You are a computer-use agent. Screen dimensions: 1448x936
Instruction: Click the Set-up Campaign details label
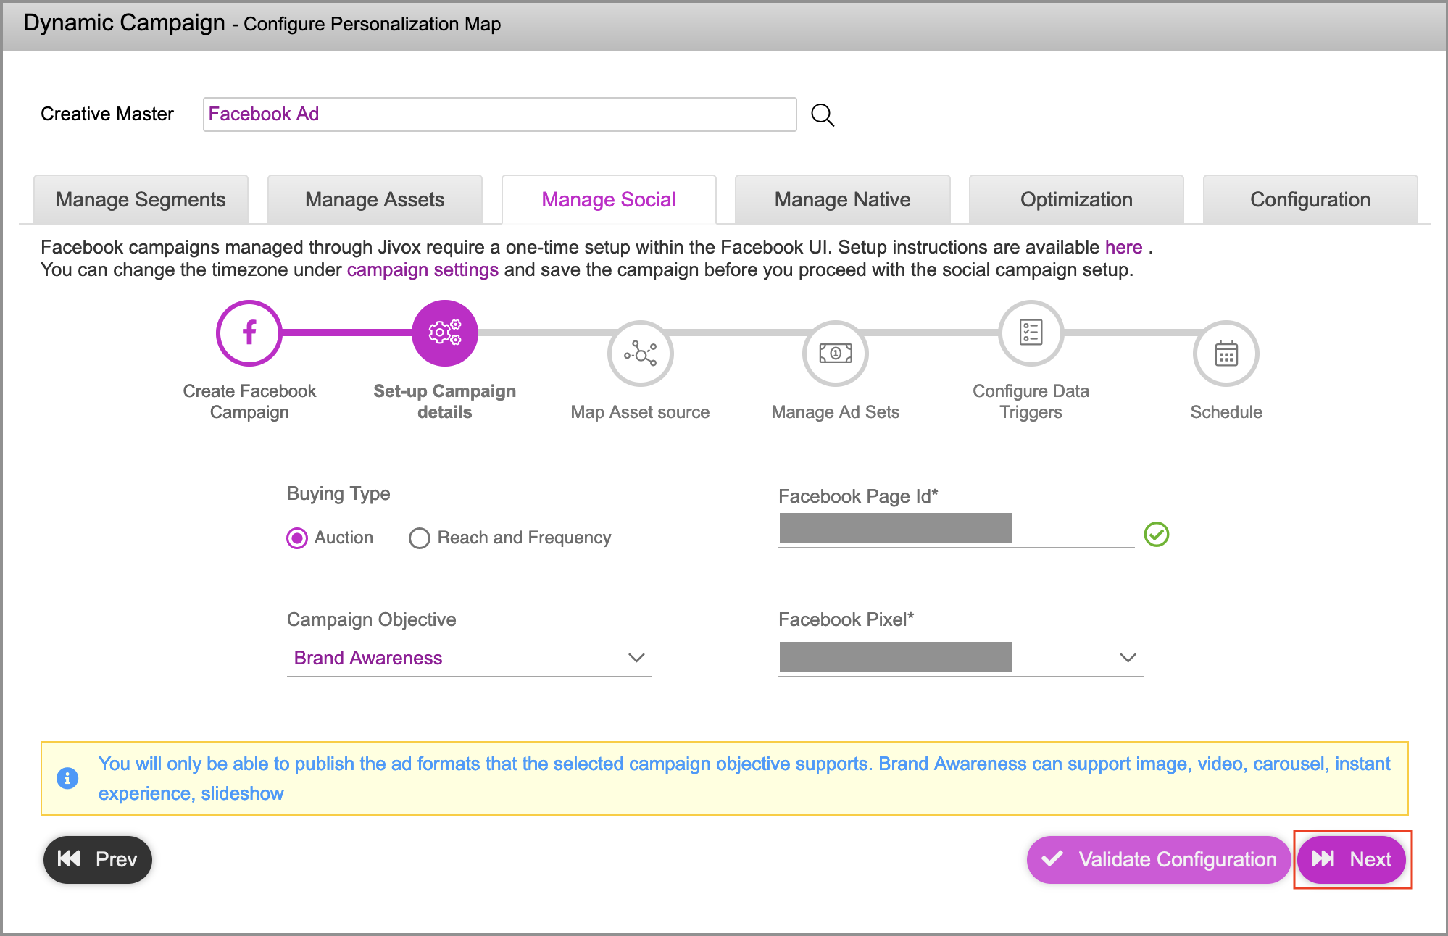tap(445, 401)
